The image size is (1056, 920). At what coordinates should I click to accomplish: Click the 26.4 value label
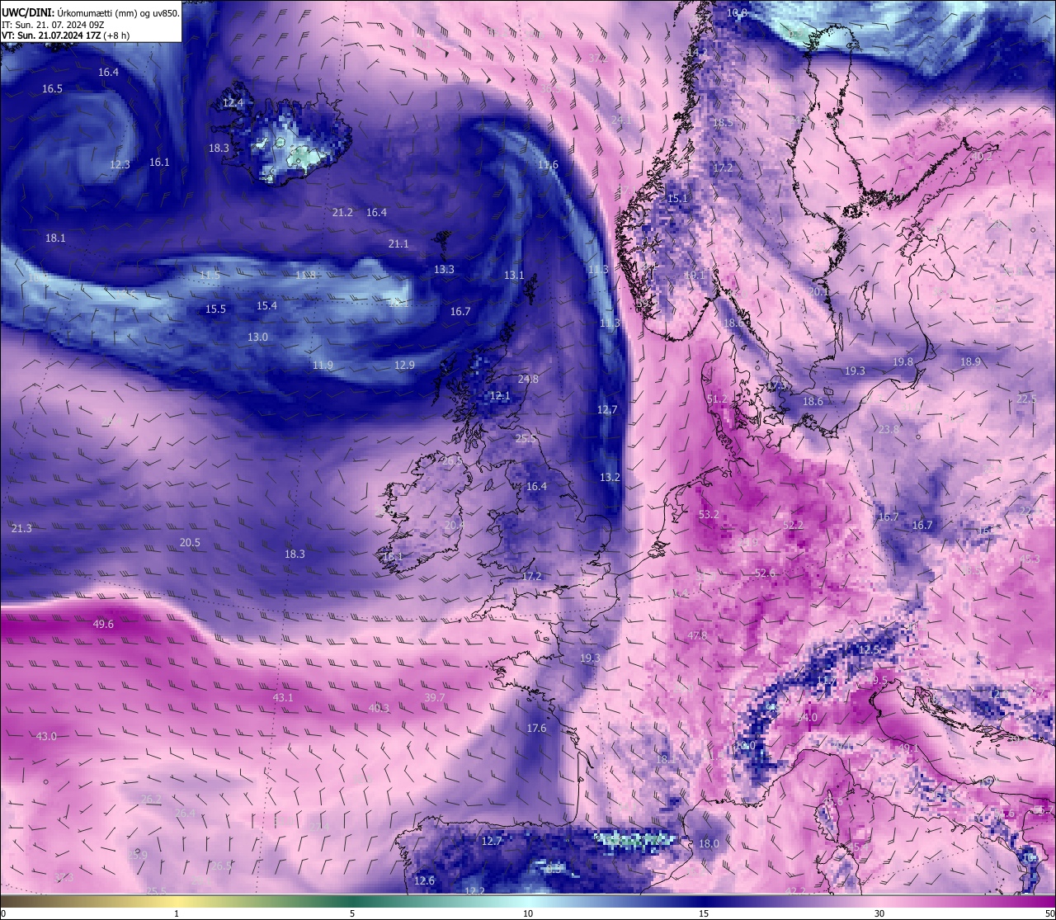186,813
